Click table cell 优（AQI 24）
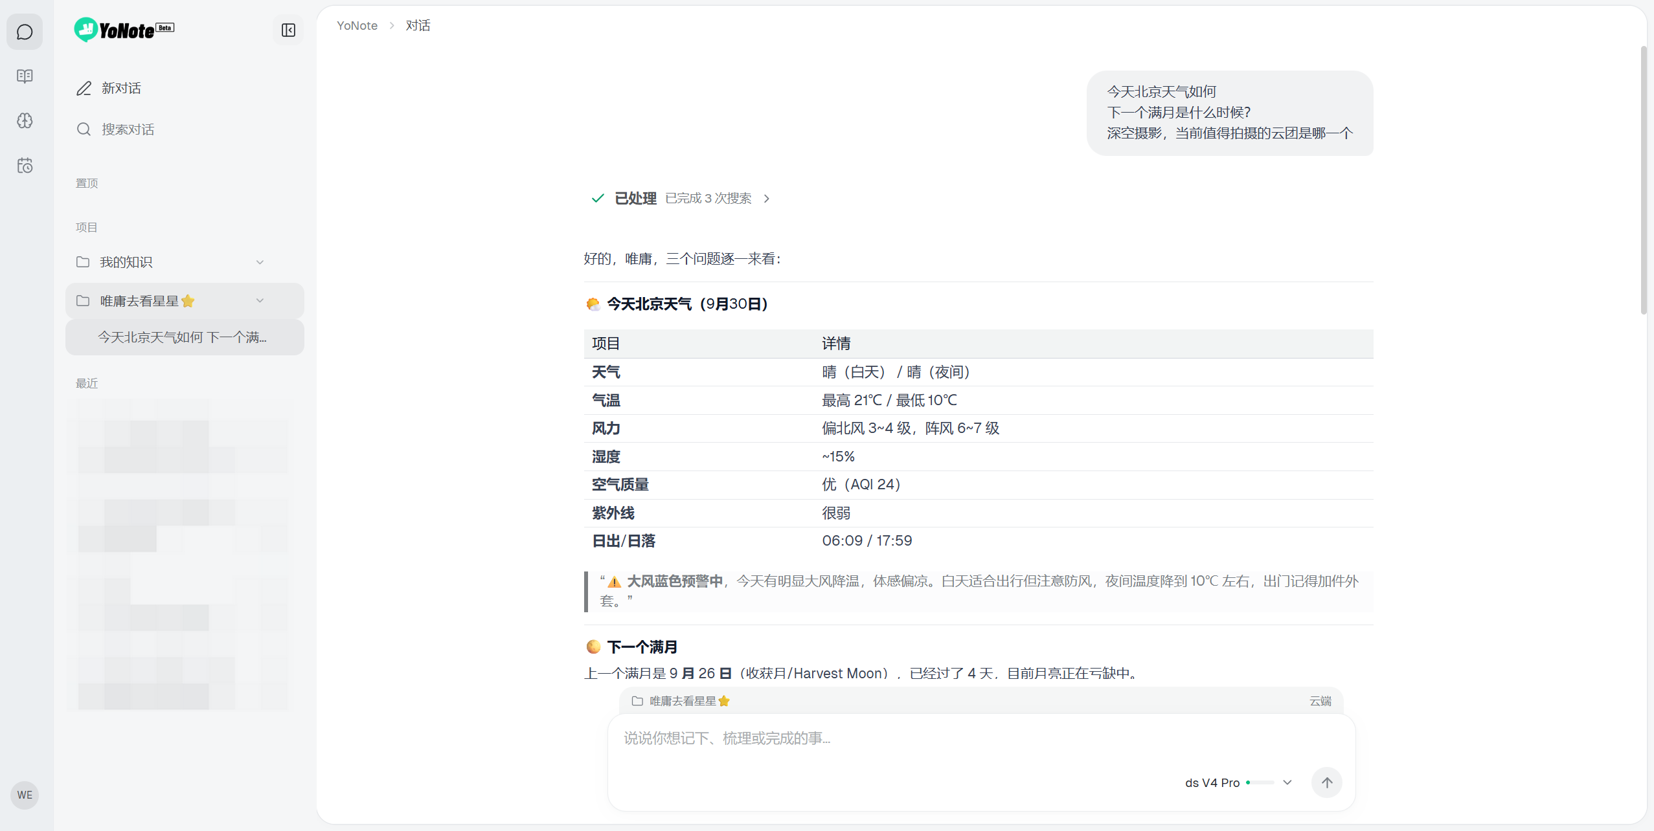 (861, 485)
